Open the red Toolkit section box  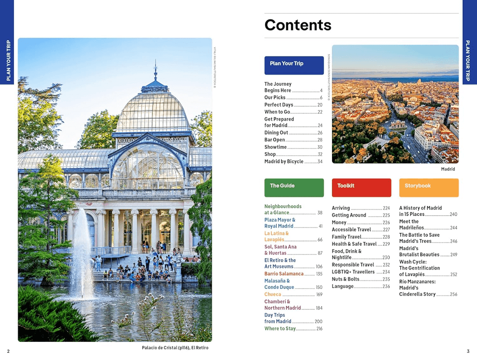(x=361, y=188)
